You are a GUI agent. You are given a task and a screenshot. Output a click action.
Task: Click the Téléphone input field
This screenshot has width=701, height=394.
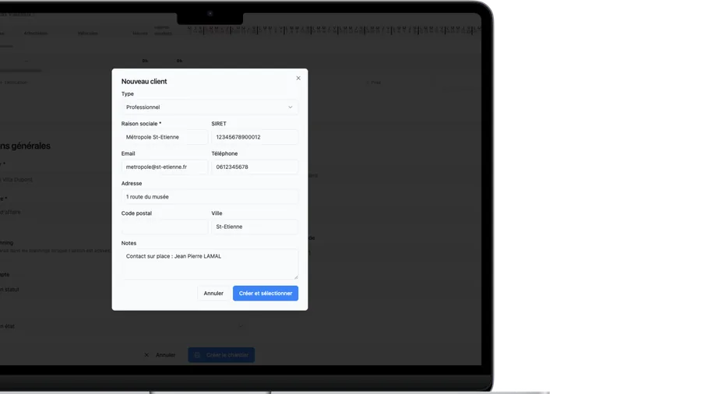click(x=255, y=167)
